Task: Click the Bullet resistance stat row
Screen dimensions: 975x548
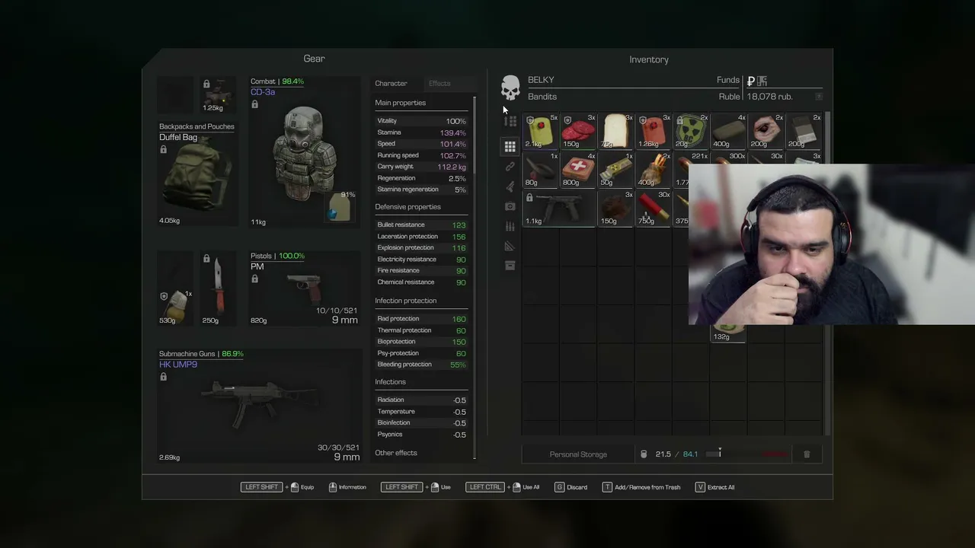Action: [421, 225]
